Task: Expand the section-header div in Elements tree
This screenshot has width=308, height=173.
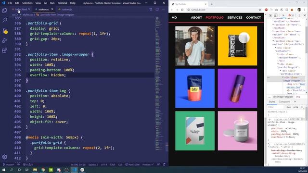Action: pos(278,54)
